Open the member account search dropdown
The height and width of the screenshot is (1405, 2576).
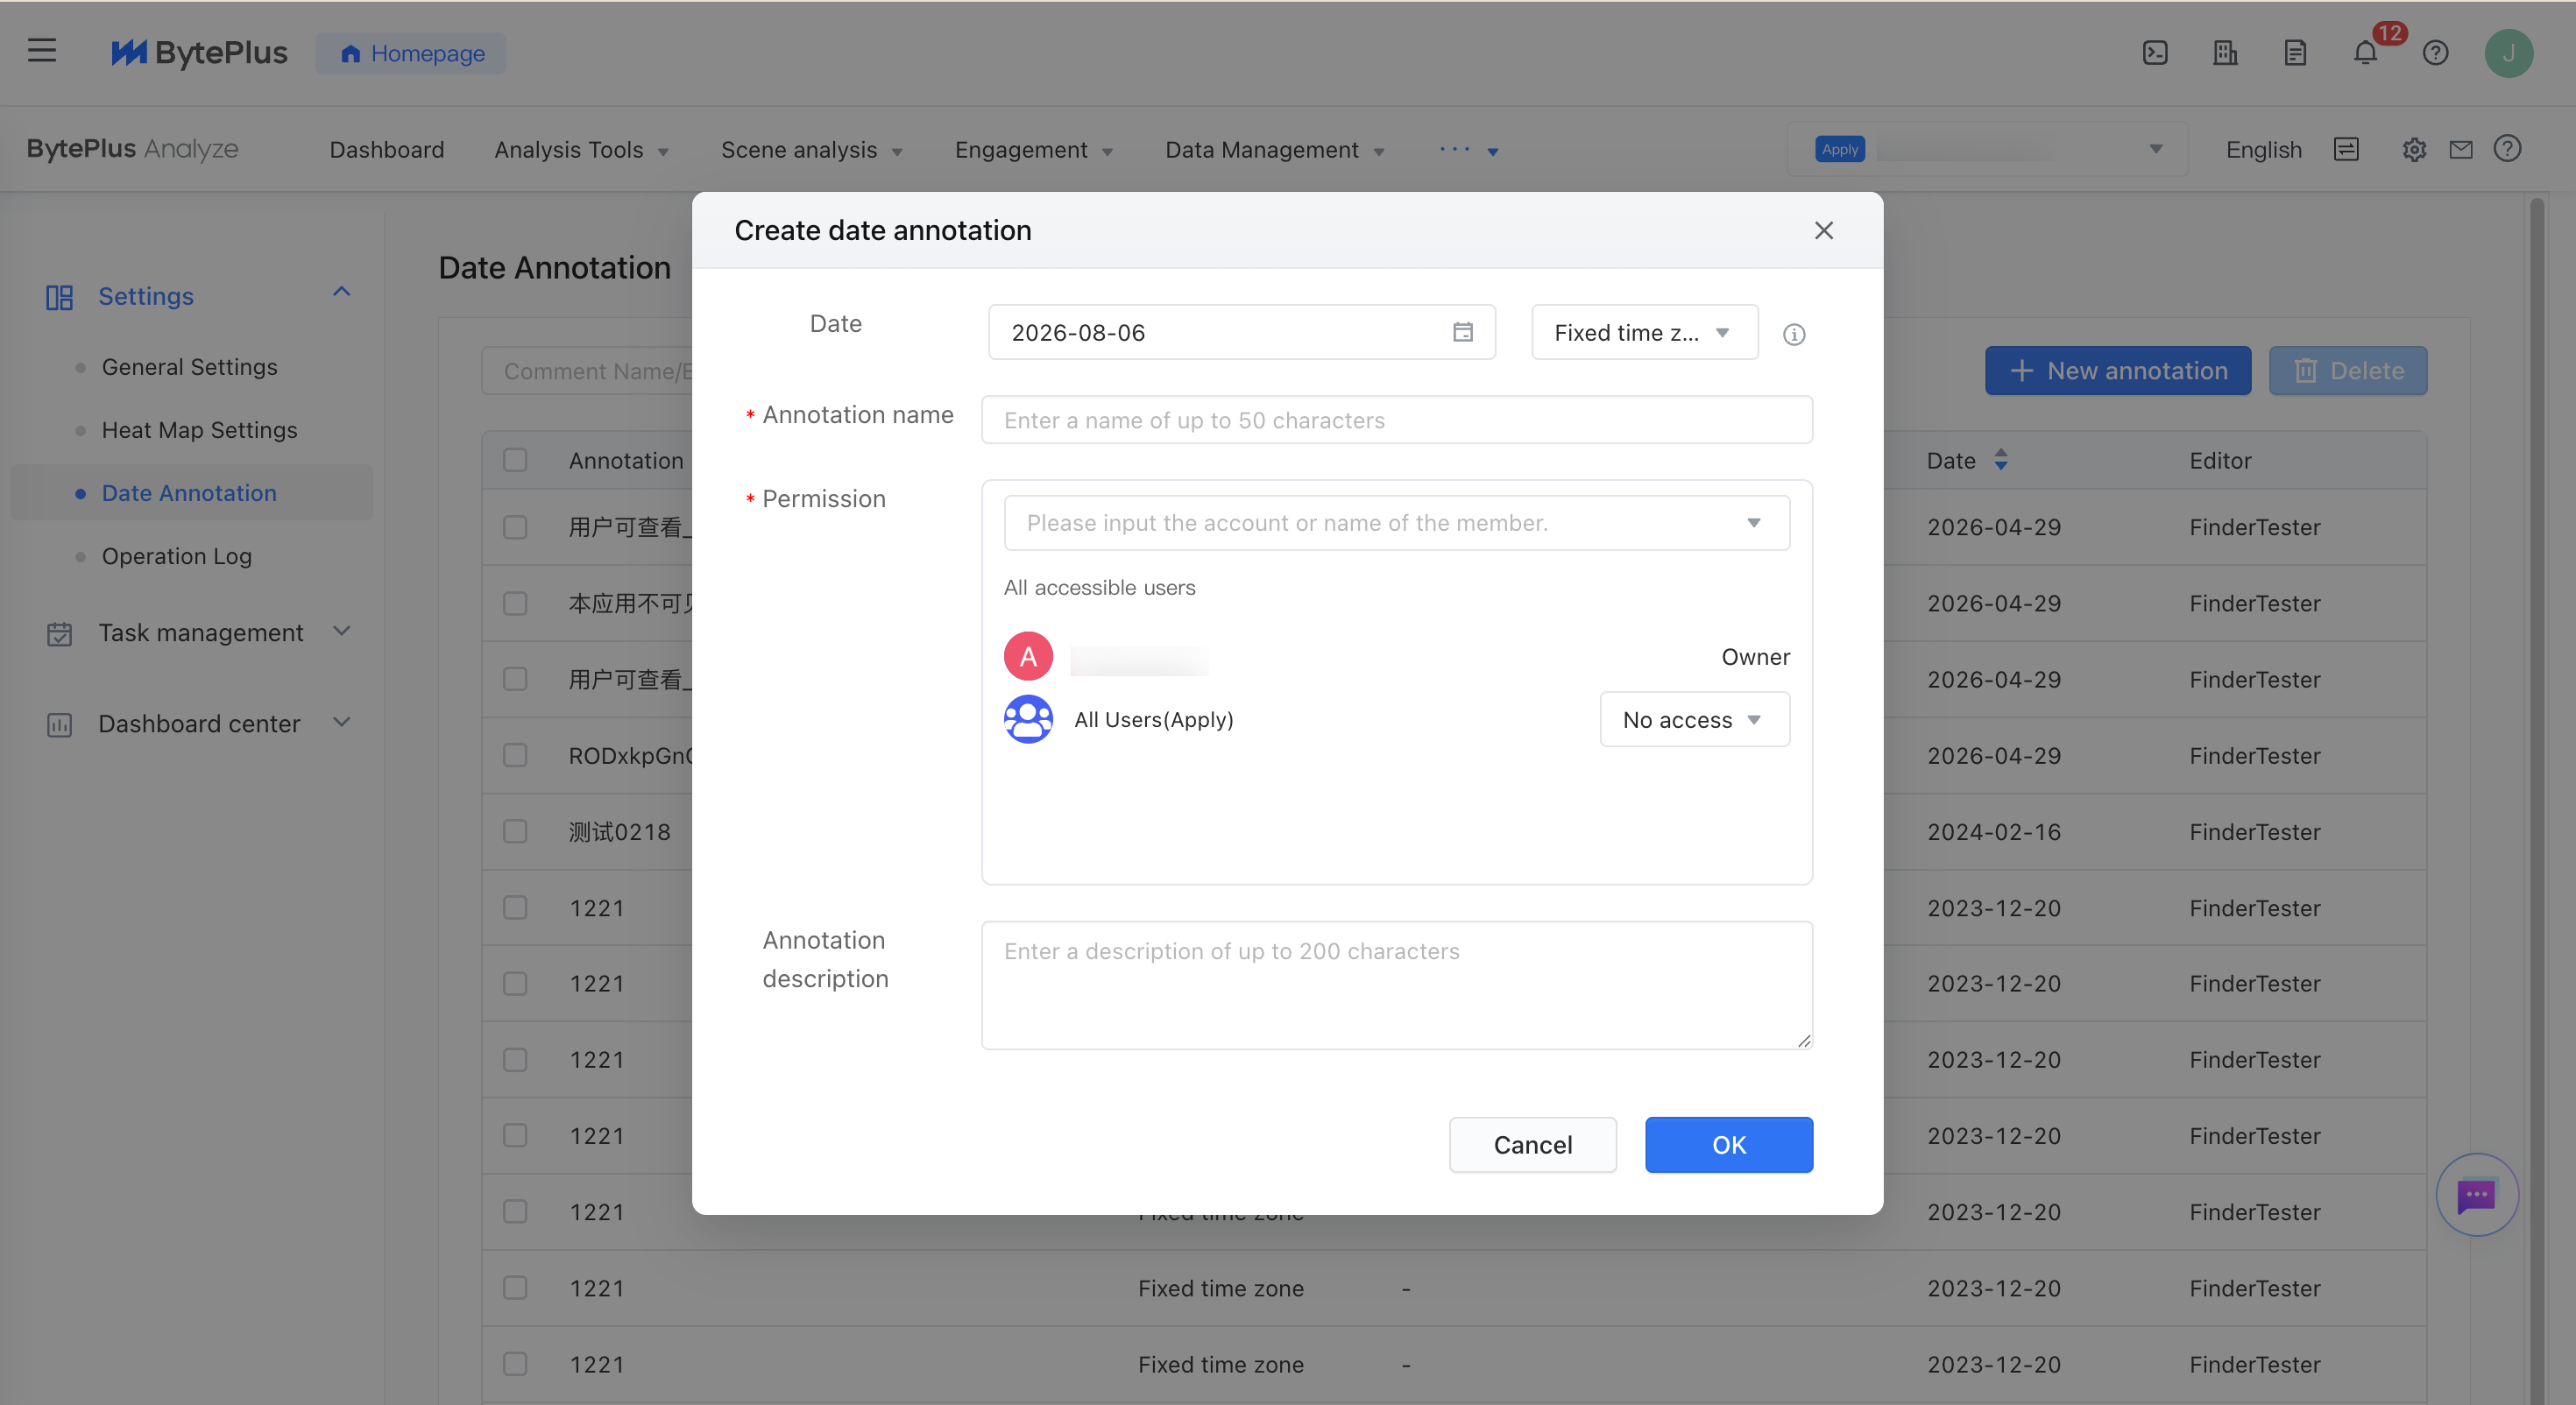click(x=1396, y=523)
